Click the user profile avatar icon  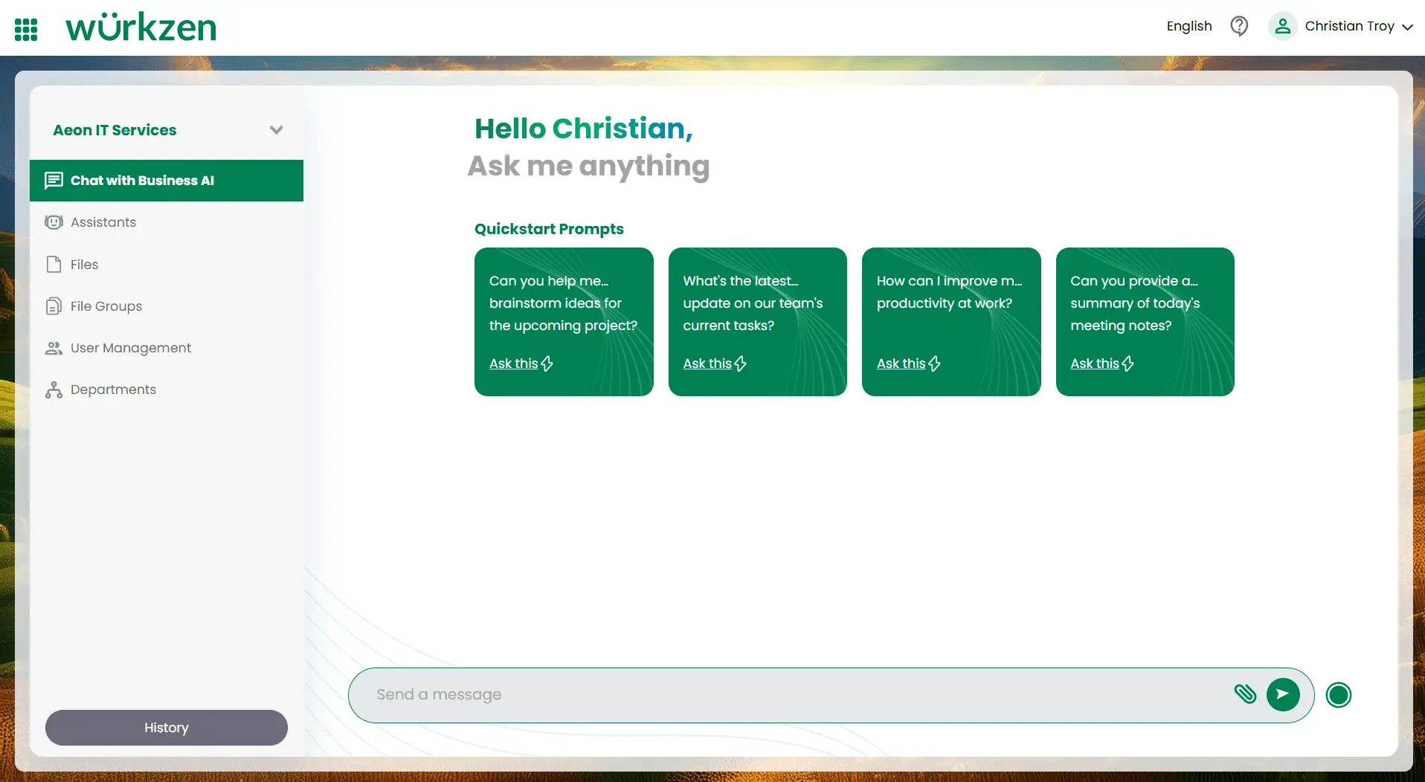(1282, 26)
